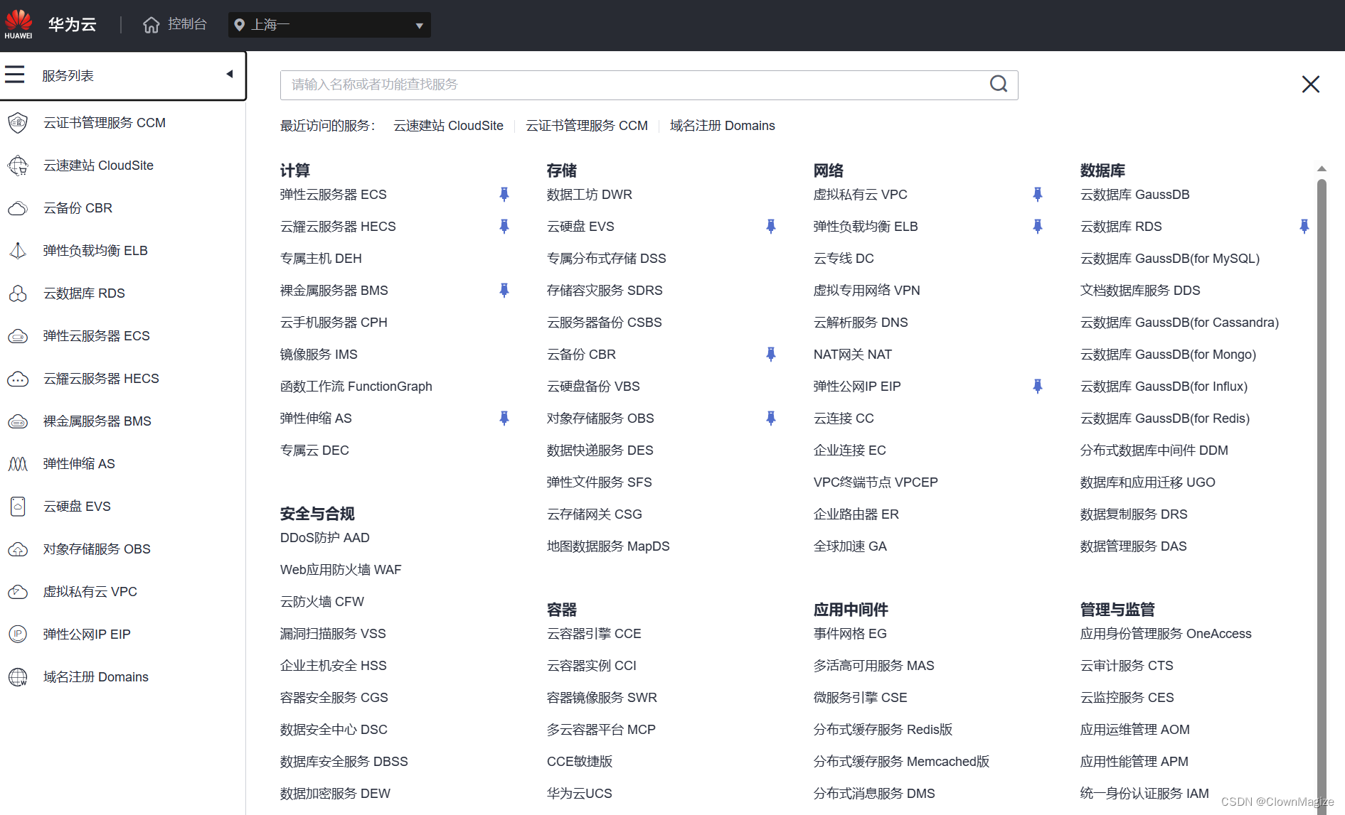This screenshot has width=1345, height=815.
Task: Click the hamburger menu icon beside 服务列表
Action: coord(14,75)
